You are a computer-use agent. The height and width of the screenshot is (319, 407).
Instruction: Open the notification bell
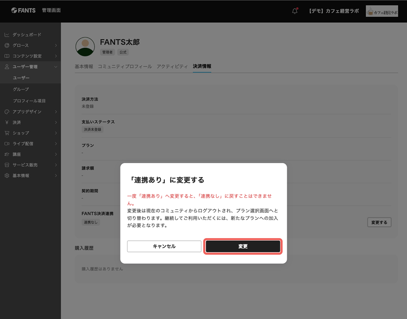295,11
